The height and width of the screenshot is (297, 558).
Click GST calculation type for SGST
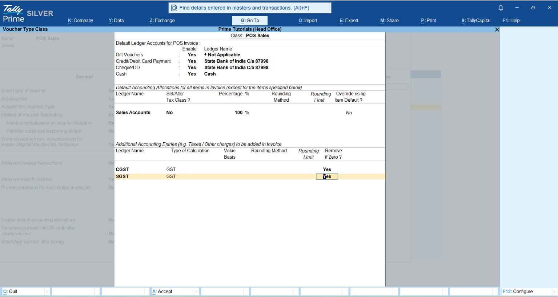[171, 176]
